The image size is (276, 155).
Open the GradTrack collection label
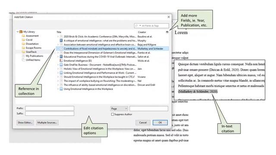click(31, 52)
